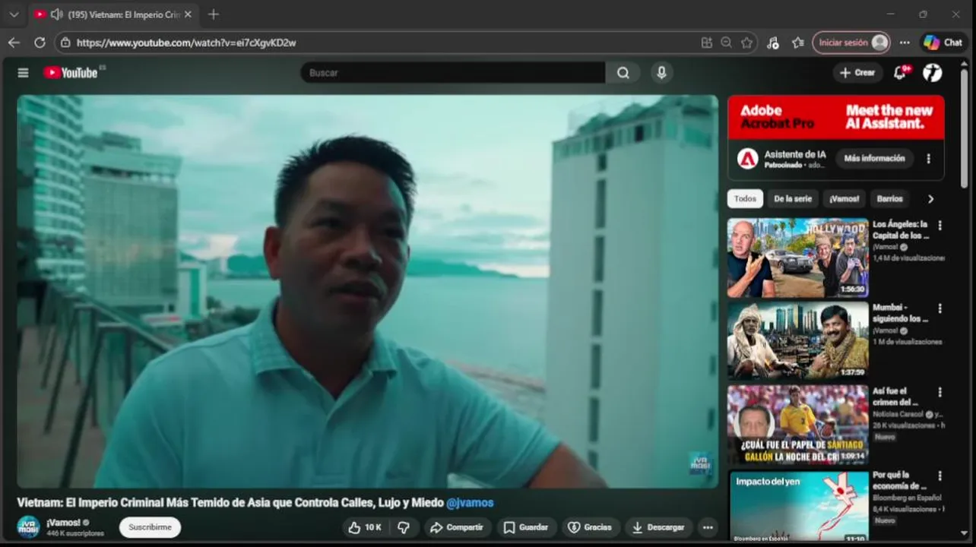Open the tab actions dropdown arrow
Viewport: 976px width, 547px height.
14,14
